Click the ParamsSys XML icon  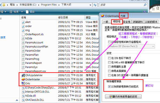point(23,67)
